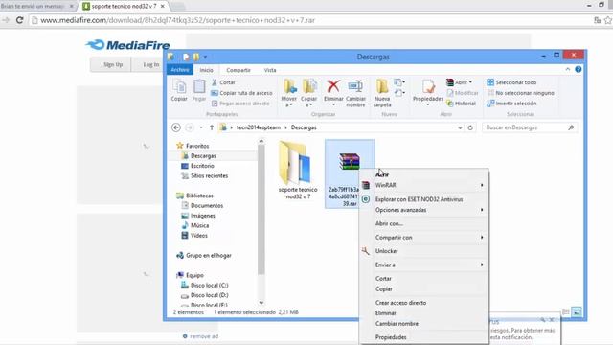This screenshot has height=345, width=613.
Task: Choose Unlocker in the context menu
Action: click(424, 251)
